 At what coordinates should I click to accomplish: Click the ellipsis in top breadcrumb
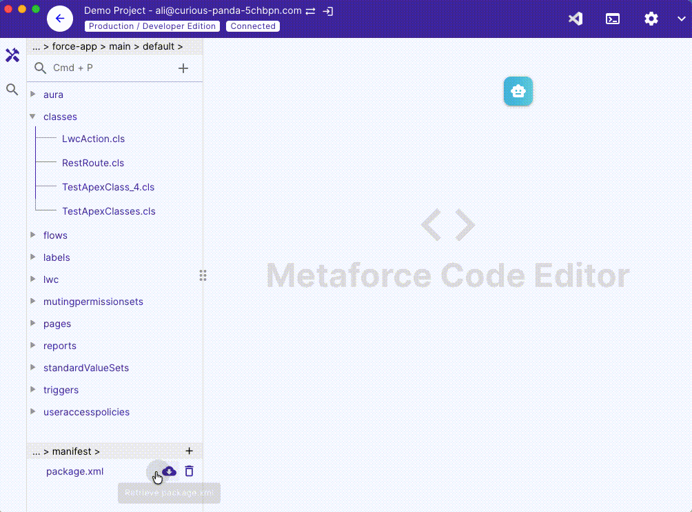(37, 48)
